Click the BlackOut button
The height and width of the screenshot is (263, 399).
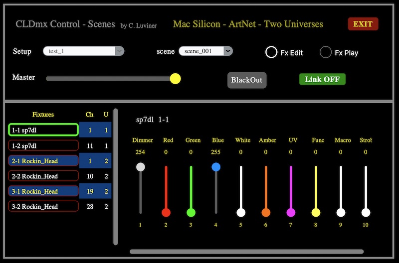247,80
